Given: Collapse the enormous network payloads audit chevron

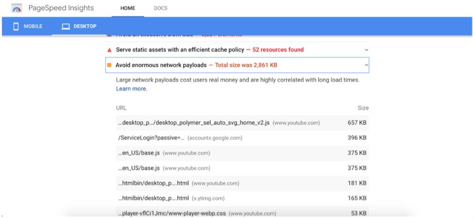Looking at the screenshot, I should click(366, 65).
